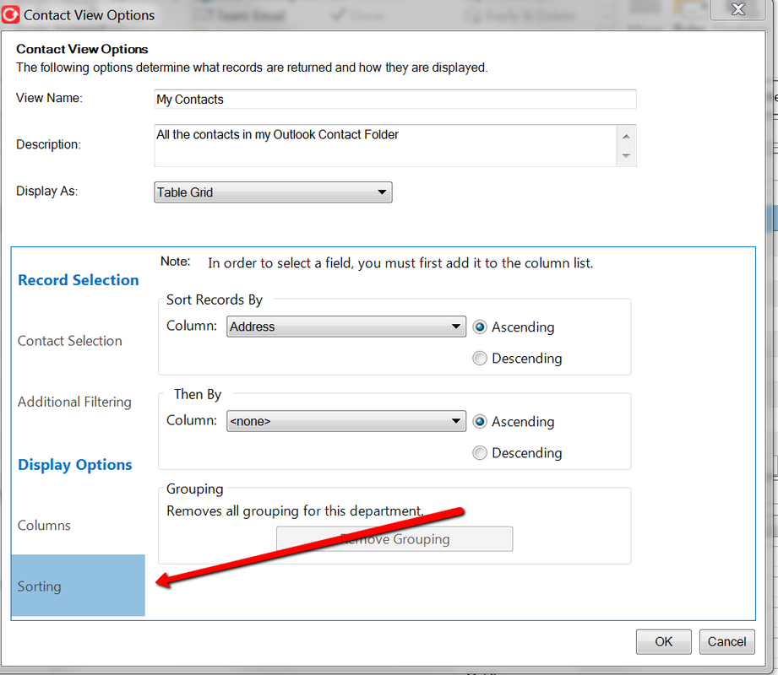Click the red app icon in title bar

10,15
